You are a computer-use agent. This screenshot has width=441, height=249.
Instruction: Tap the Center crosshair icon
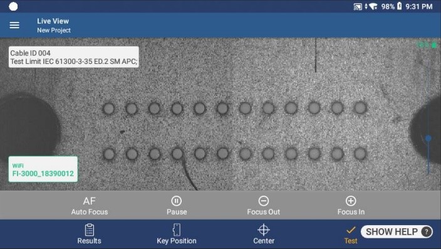(x=264, y=230)
